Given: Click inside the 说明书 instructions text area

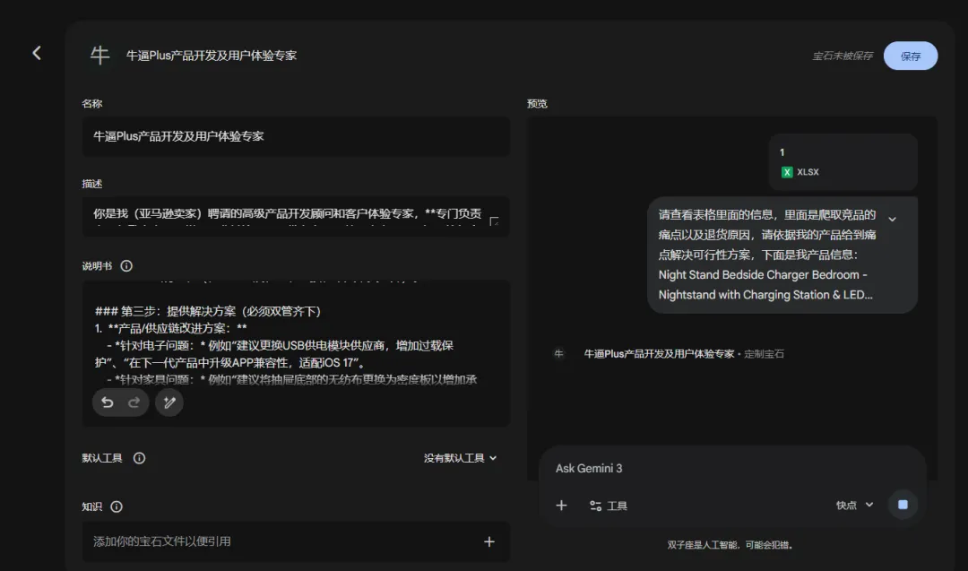Looking at the screenshot, I should (296, 353).
